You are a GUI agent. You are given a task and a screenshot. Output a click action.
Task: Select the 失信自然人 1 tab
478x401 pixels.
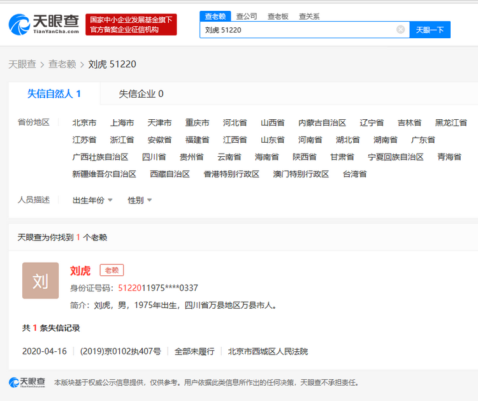(x=54, y=94)
